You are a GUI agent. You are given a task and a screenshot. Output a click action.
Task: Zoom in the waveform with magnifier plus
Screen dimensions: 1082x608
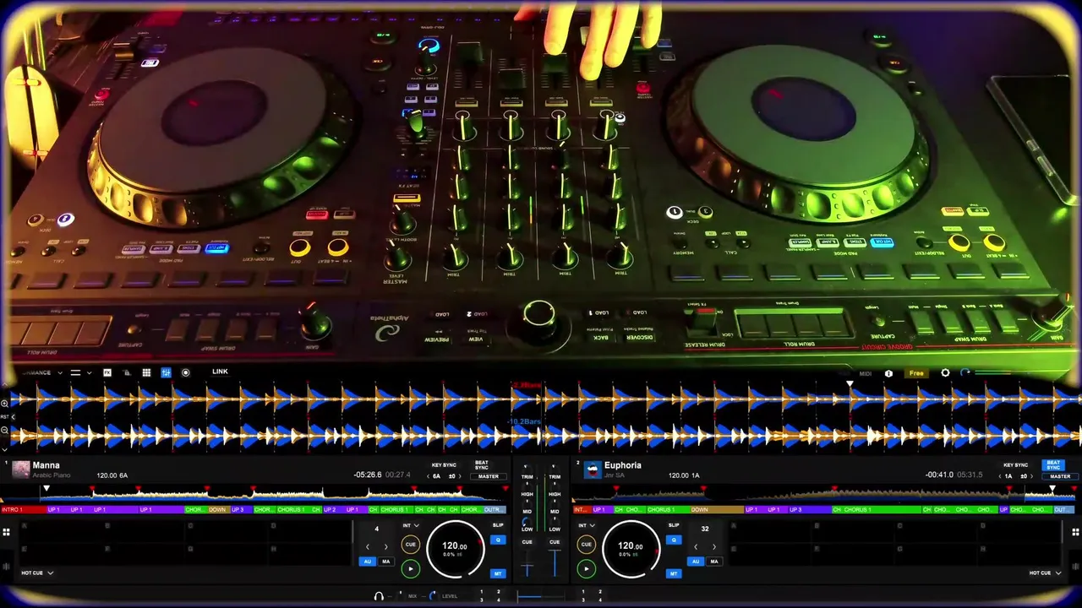[4, 403]
